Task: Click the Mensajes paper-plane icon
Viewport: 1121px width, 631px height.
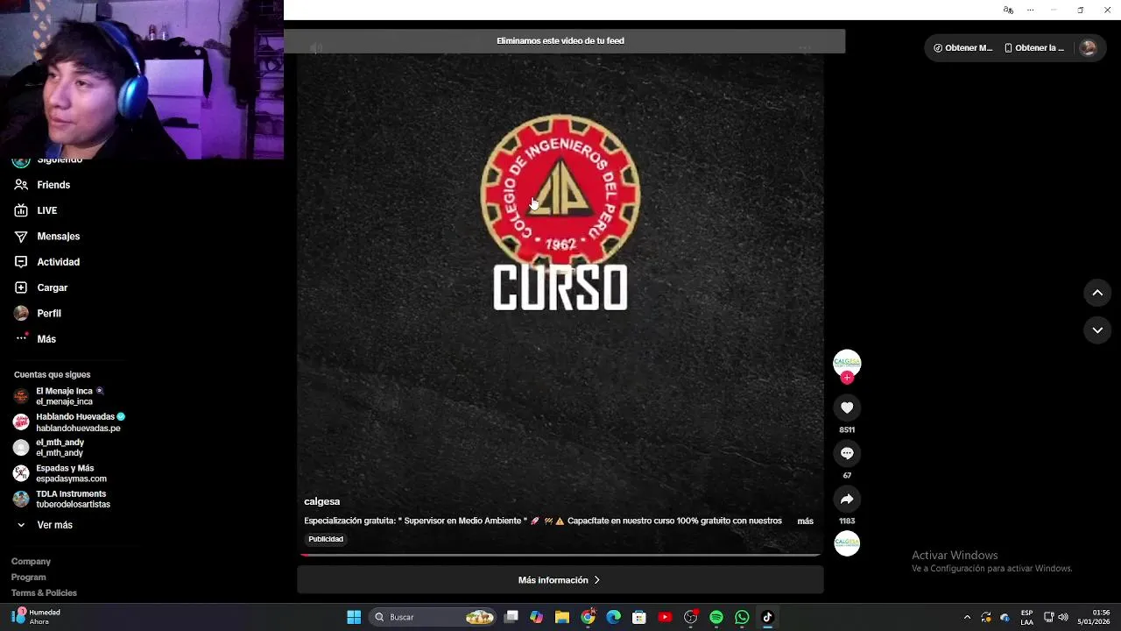Action: [x=21, y=237]
